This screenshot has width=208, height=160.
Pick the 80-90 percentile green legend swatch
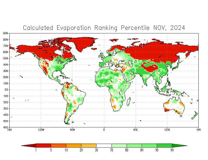(134, 146)
